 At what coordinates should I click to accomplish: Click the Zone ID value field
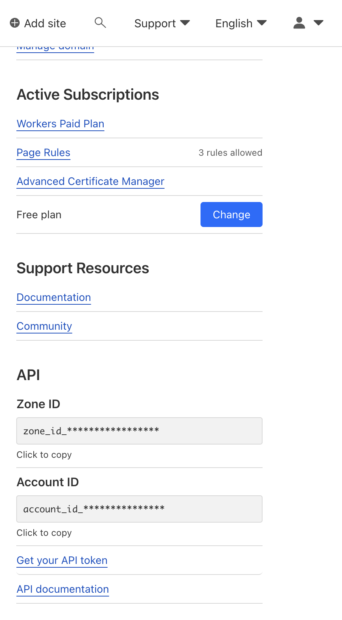139,431
